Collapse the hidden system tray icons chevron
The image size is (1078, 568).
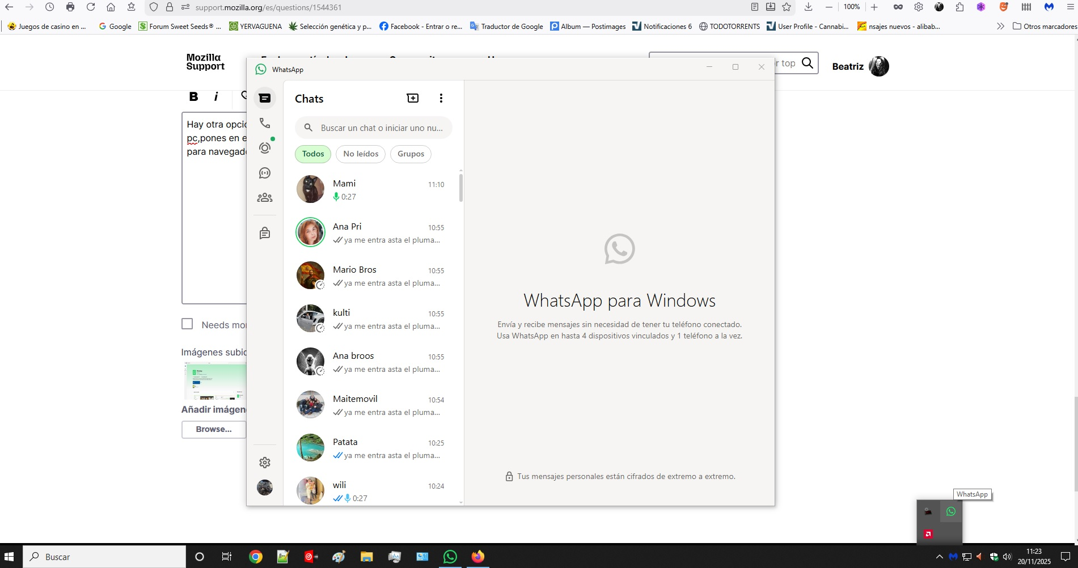pyautogui.click(x=940, y=557)
